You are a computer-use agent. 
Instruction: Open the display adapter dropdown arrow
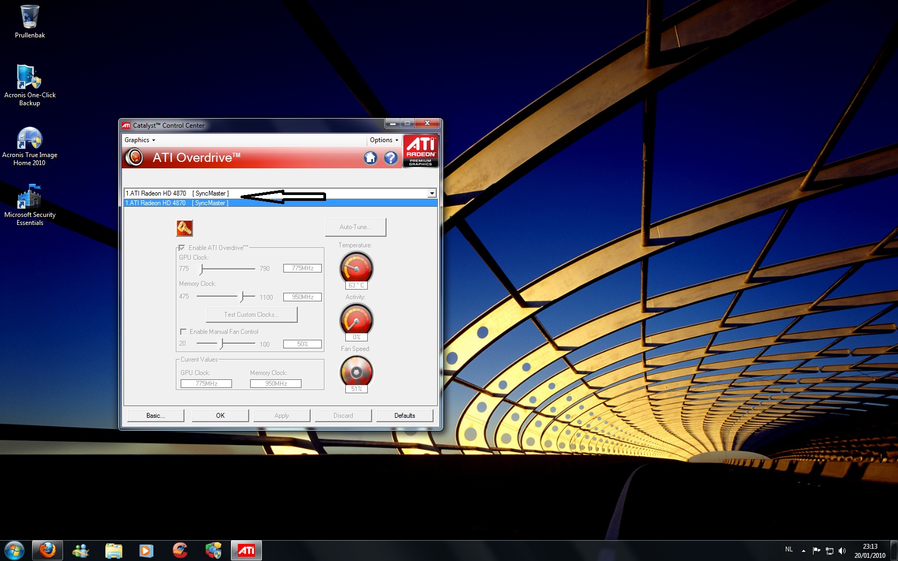[x=432, y=193]
